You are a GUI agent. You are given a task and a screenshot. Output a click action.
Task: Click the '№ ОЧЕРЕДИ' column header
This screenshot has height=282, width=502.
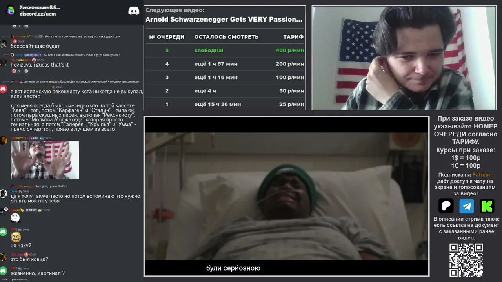[x=167, y=37]
